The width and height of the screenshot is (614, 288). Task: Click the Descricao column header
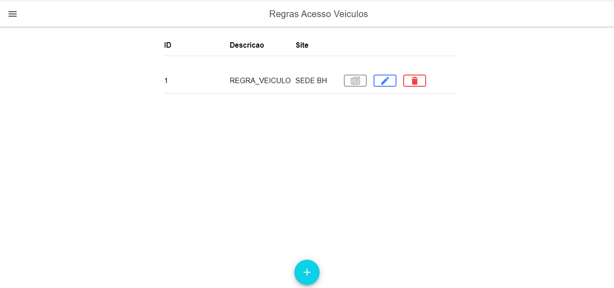[247, 45]
